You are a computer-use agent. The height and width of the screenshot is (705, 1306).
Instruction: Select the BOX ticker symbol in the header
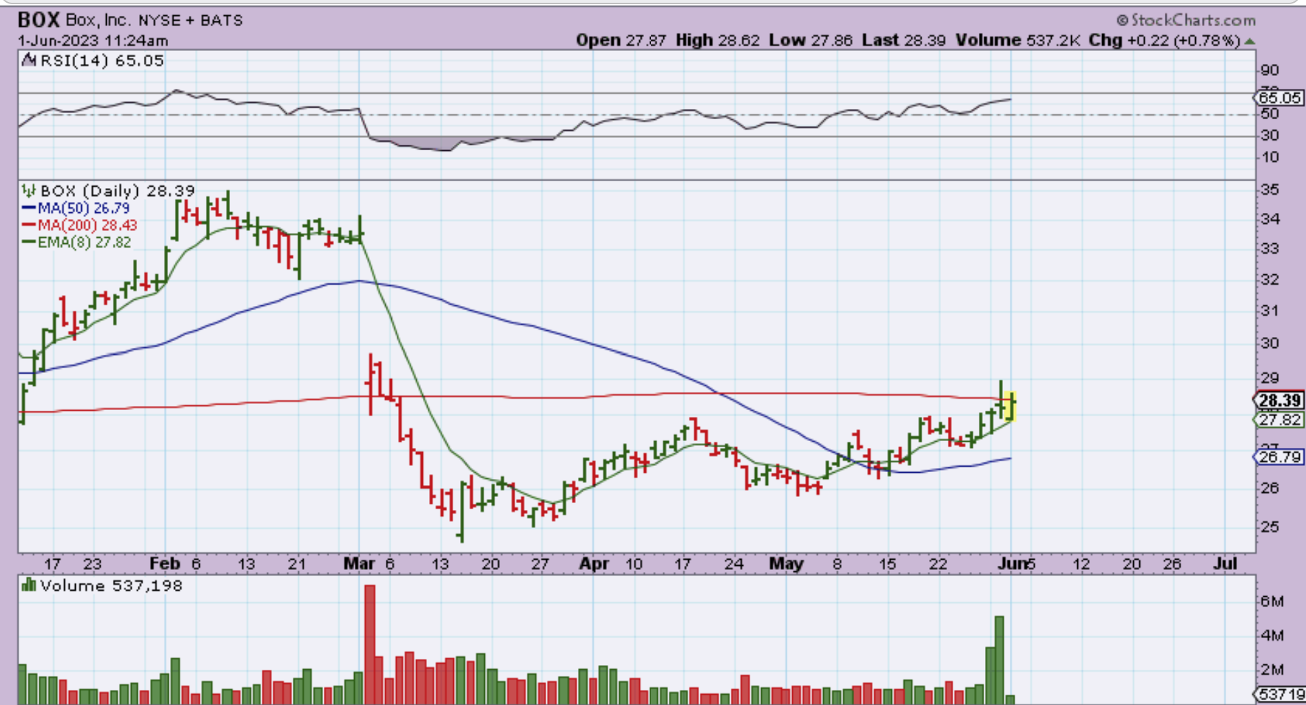[39, 20]
